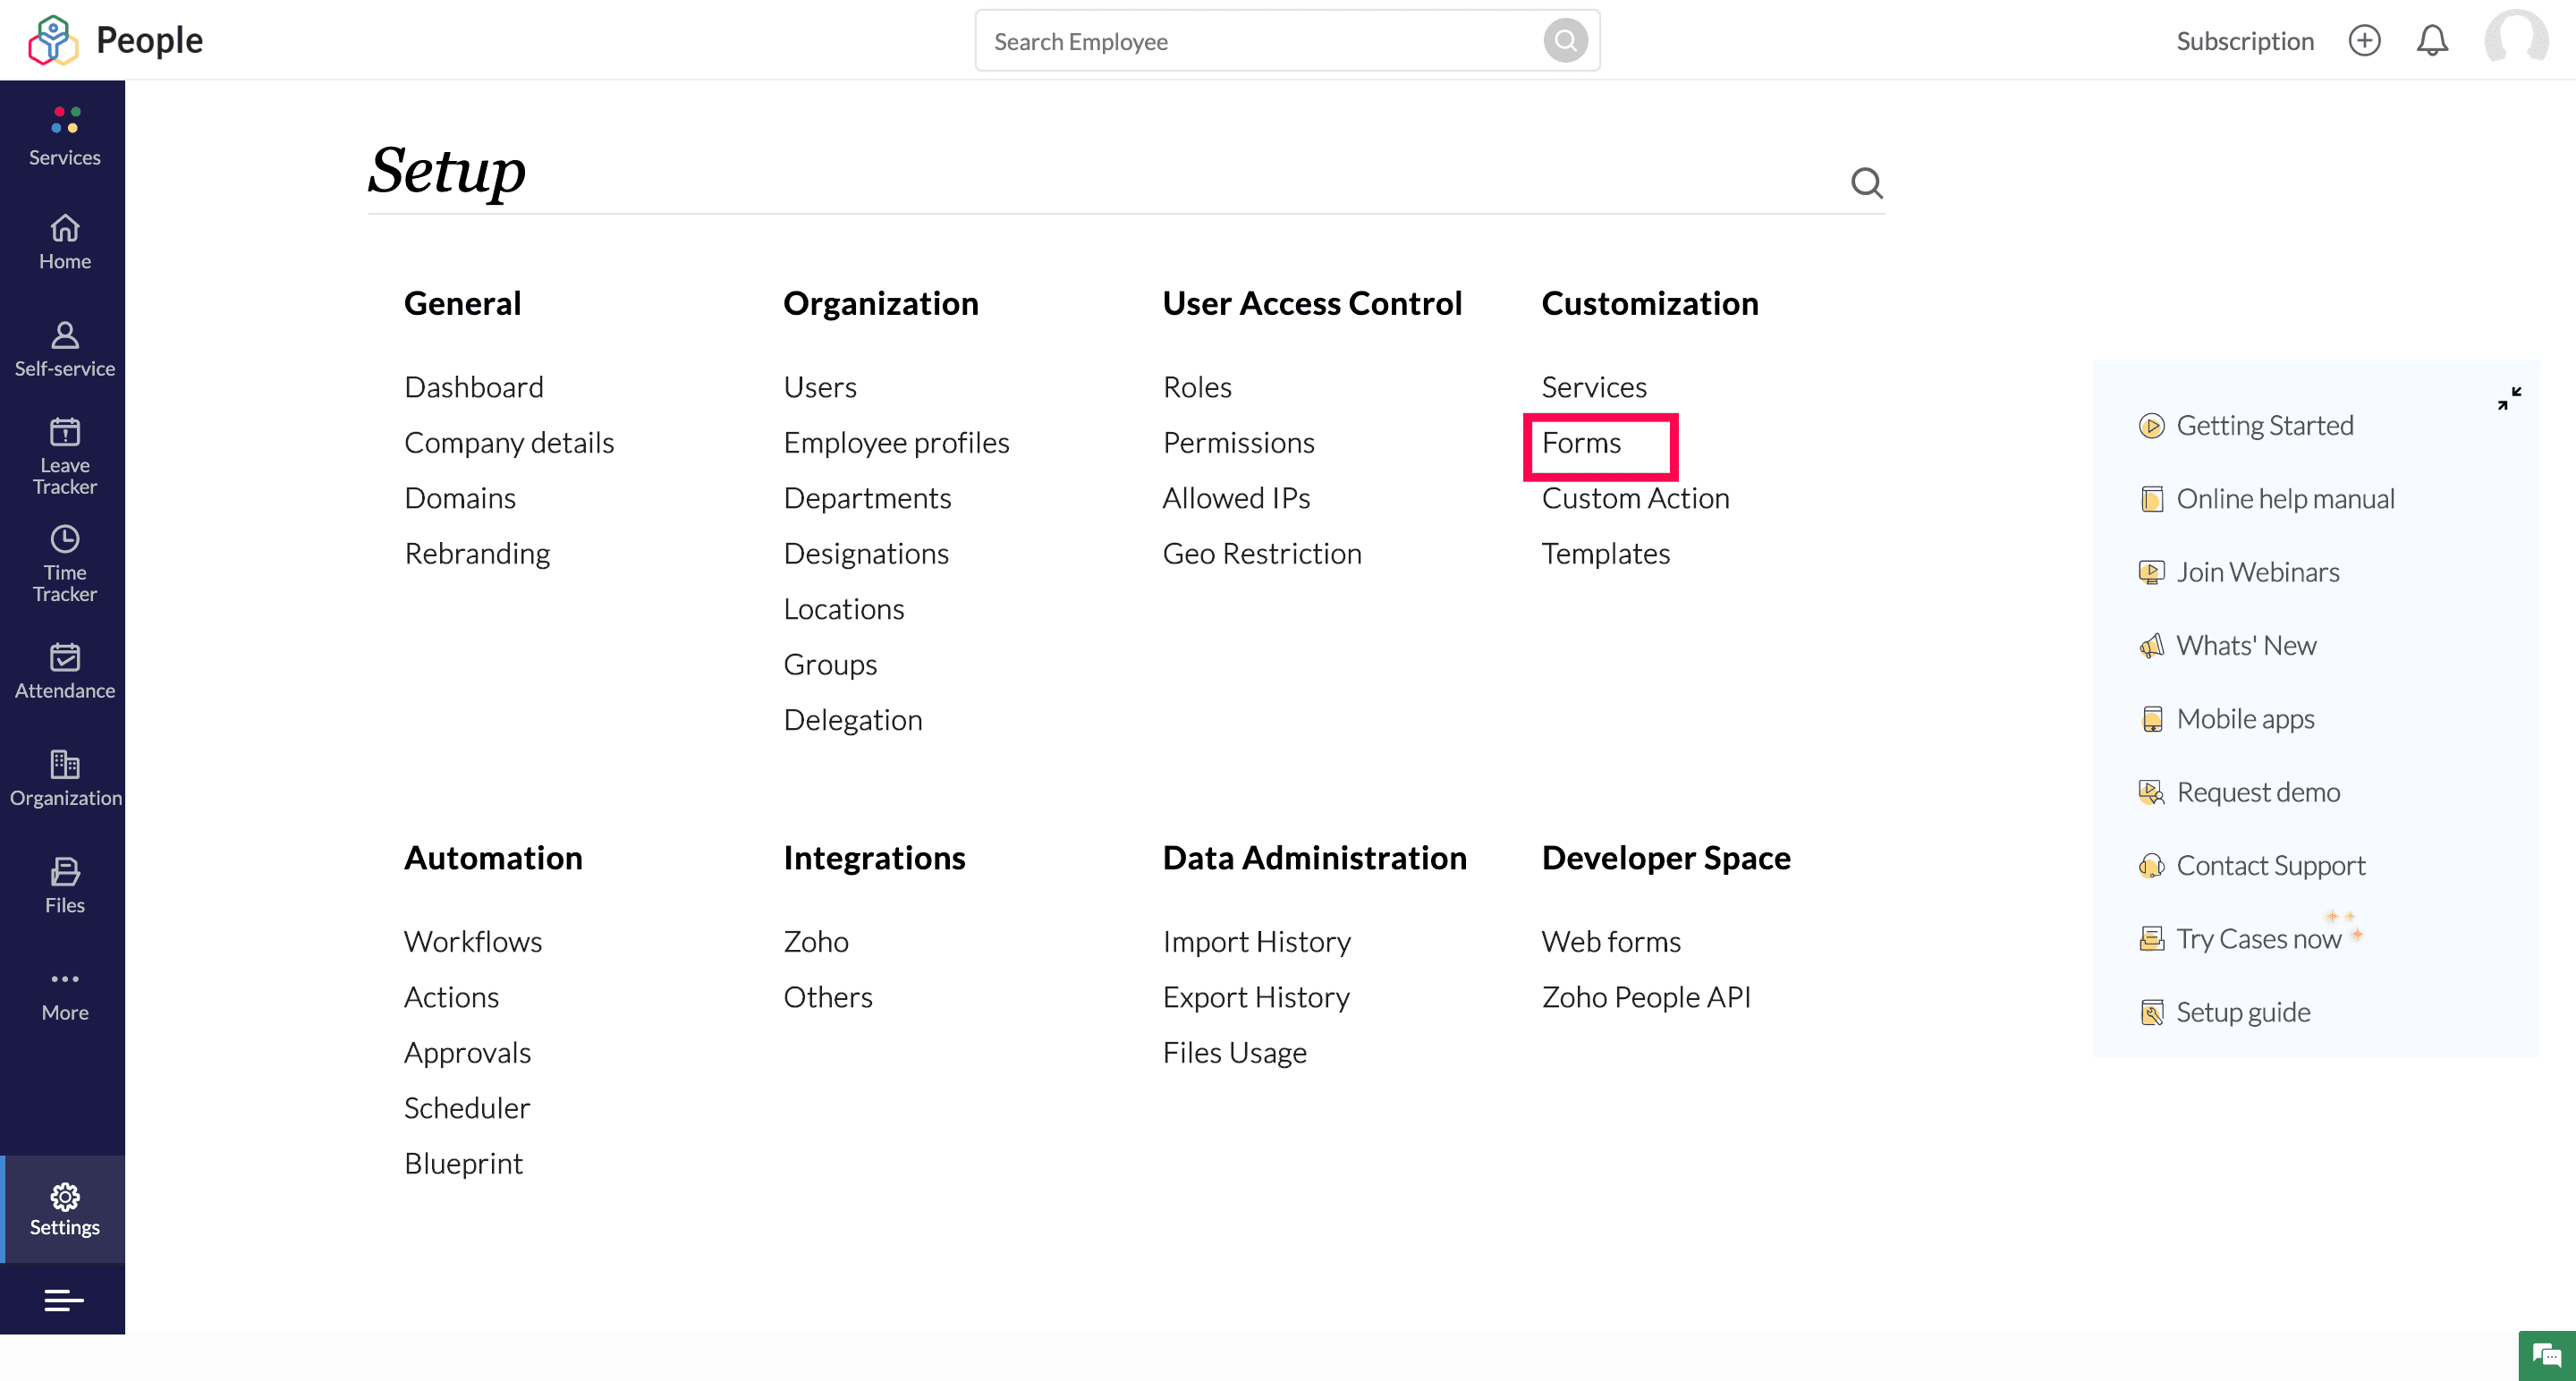The height and width of the screenshot is (1381, 2576).
Task: Open Users under Organization
Action: tap(820, 387)
